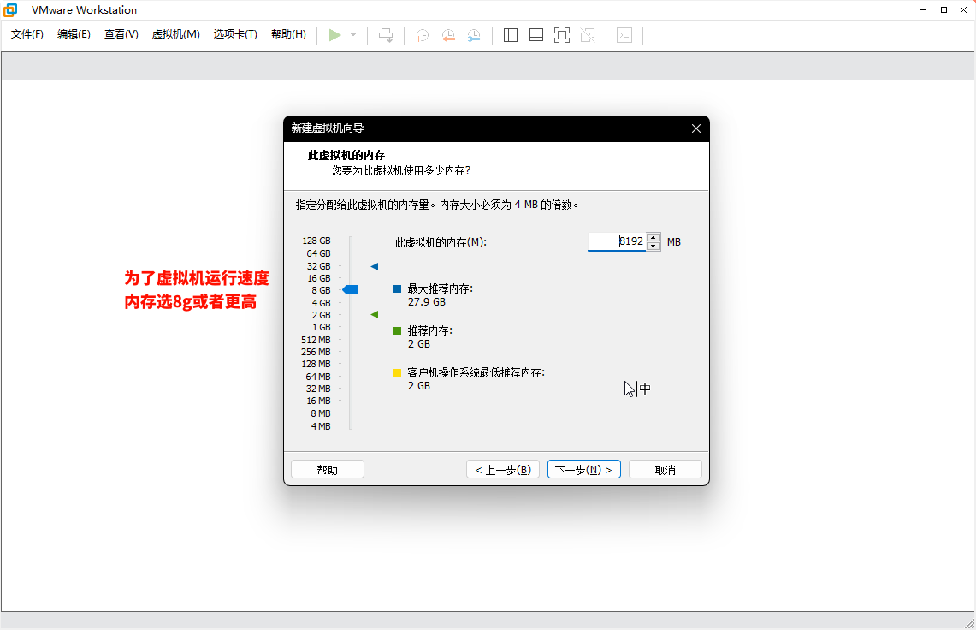Click the 16 GB label on memory scale
Viewport: 976px width, 630px height.
coord(319,278)
